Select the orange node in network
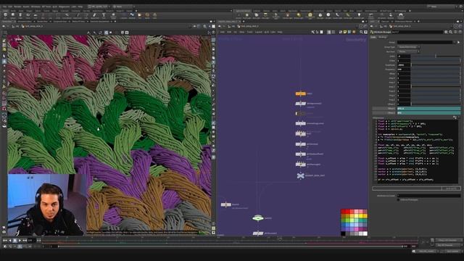 (300, 94)
